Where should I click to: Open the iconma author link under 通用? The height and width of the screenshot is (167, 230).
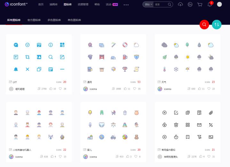tap(93, 89)
